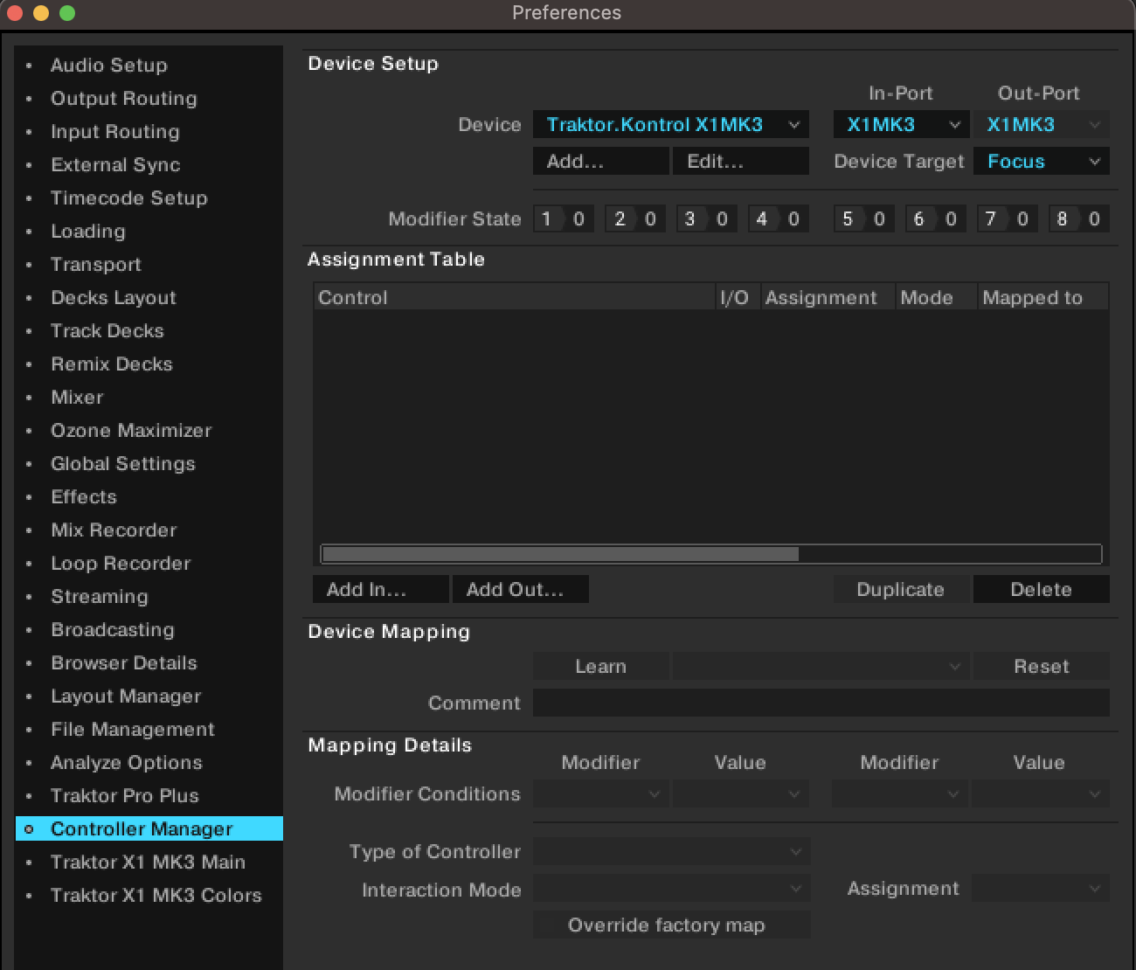
Task: Click Add Out... button
Action: pyautogui.click(x=520, y=589)
